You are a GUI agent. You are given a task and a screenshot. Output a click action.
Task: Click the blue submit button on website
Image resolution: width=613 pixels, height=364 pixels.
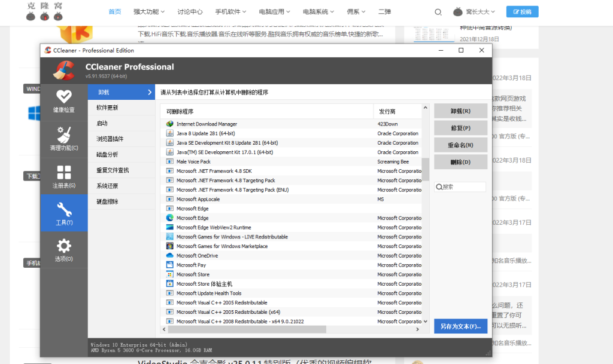522,12
